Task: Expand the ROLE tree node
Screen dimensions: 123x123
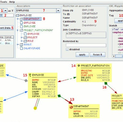Action: click(x=22, y=41)
